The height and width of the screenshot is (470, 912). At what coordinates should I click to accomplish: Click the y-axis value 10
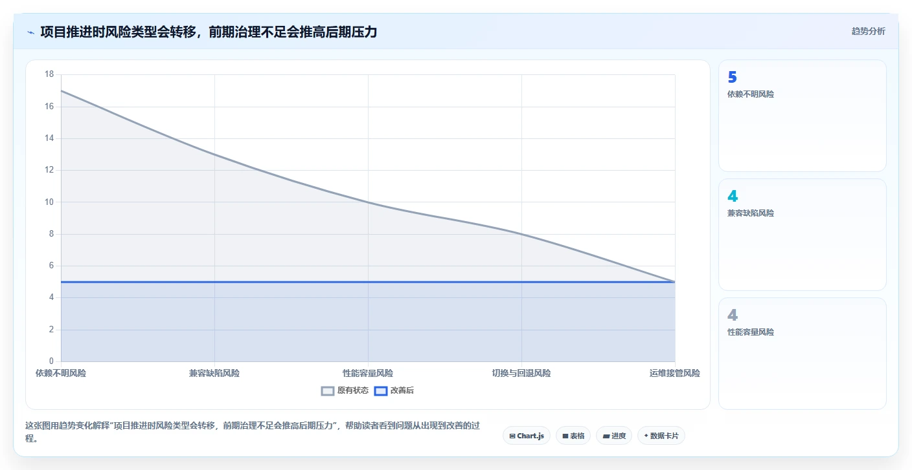tap(49, 202)
